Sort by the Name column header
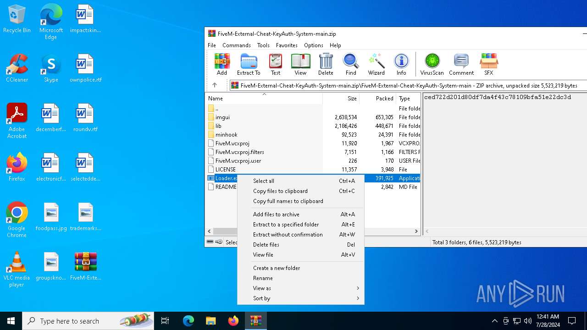Viewport: 587px width, 330px height. pyautogui.click(x=264, y=98)
